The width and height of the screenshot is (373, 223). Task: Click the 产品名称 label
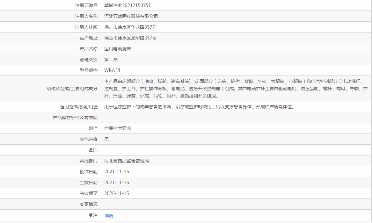tap(89, 49)
